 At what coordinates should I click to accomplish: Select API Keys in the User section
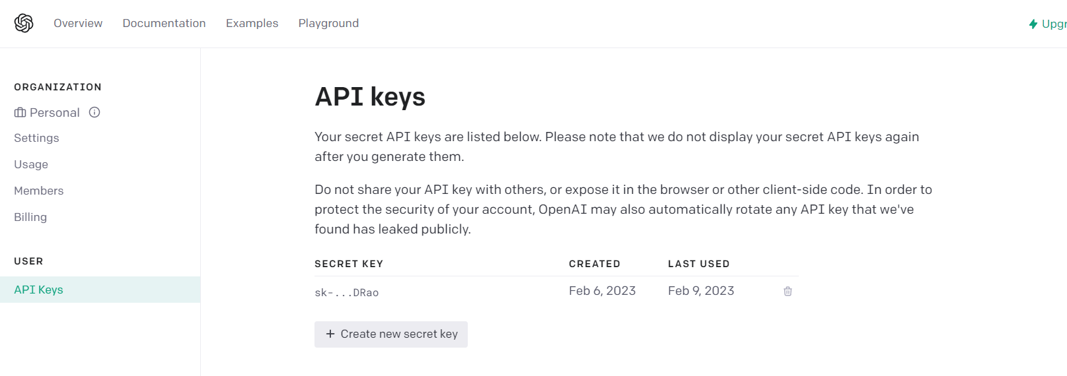pos(39,290)
